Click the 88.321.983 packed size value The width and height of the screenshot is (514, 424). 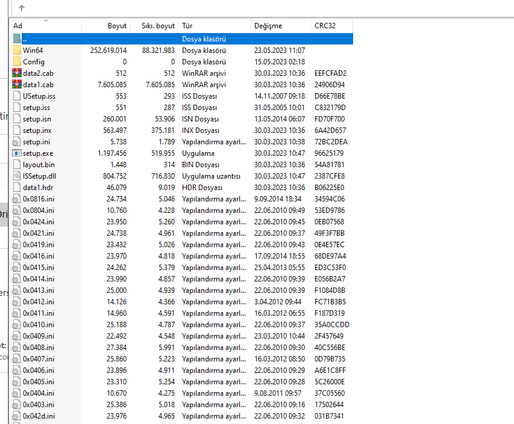click(158, 51)
